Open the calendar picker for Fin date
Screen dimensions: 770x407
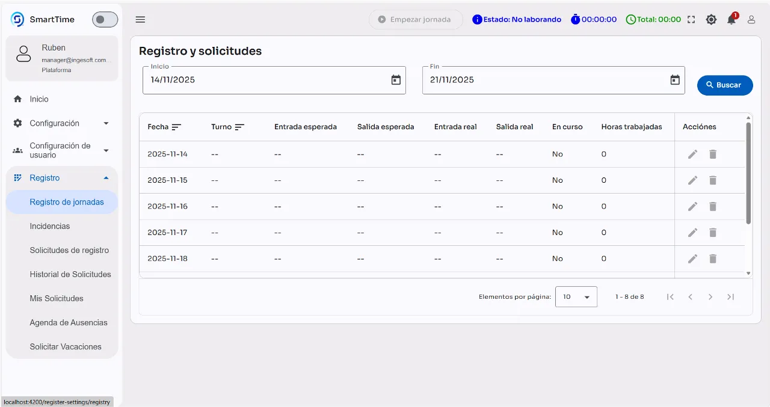click(674, 79)
